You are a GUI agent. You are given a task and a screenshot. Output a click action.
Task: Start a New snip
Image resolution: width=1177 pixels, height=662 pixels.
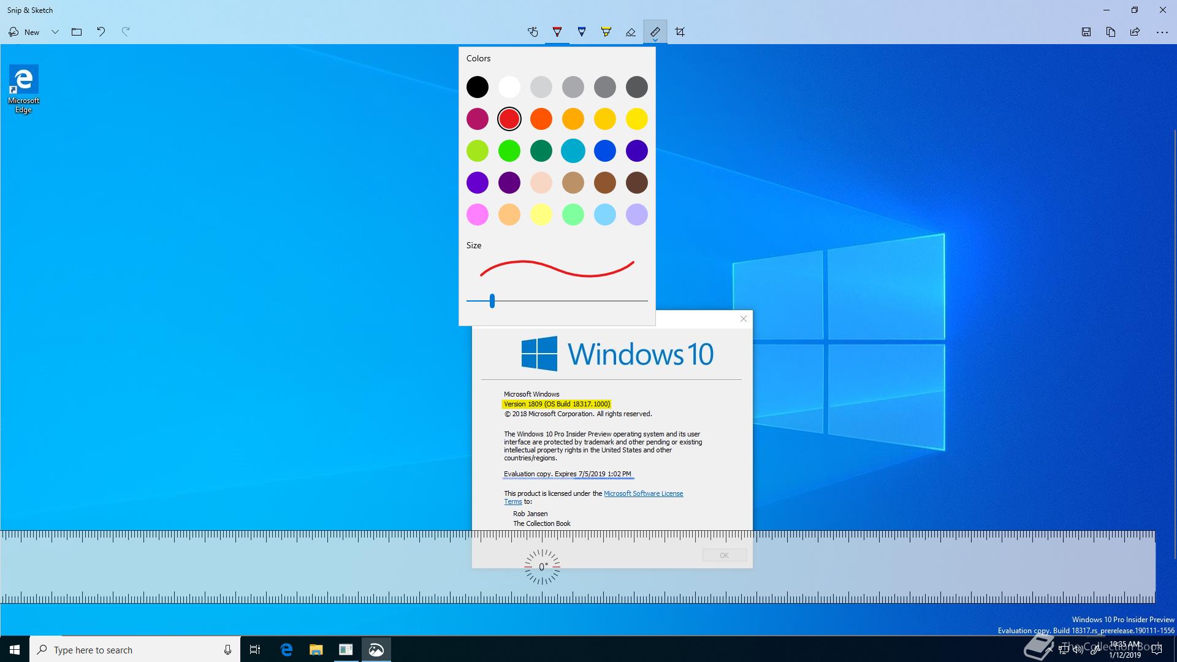point(25,32)
